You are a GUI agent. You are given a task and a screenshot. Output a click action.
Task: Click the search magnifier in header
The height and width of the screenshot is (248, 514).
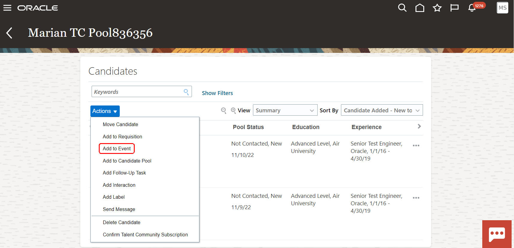click(402, 8)
